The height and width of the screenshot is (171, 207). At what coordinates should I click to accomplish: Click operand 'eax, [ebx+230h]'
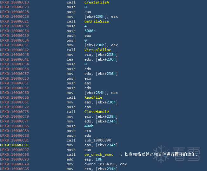101,102
